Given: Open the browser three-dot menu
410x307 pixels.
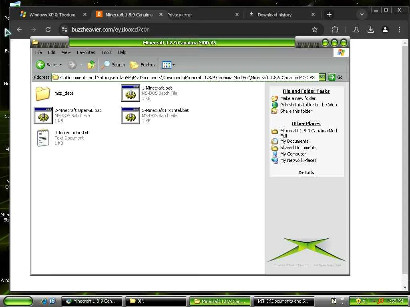Looking at the screenshot, I should [x=399, y=30].
